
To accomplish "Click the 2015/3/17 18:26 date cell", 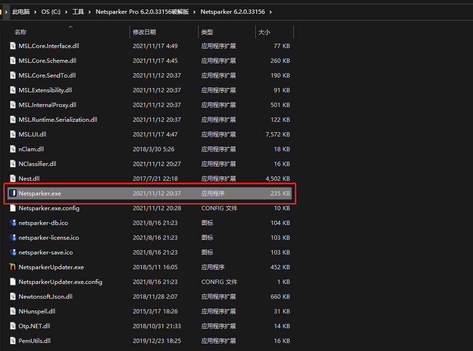I will [155, 311].
